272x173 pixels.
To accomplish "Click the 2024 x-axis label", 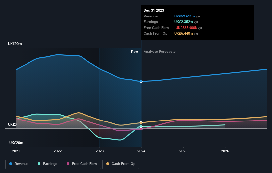I will (141, 151).
